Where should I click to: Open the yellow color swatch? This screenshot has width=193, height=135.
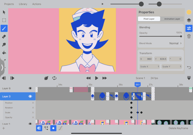[x=189, y=12]
